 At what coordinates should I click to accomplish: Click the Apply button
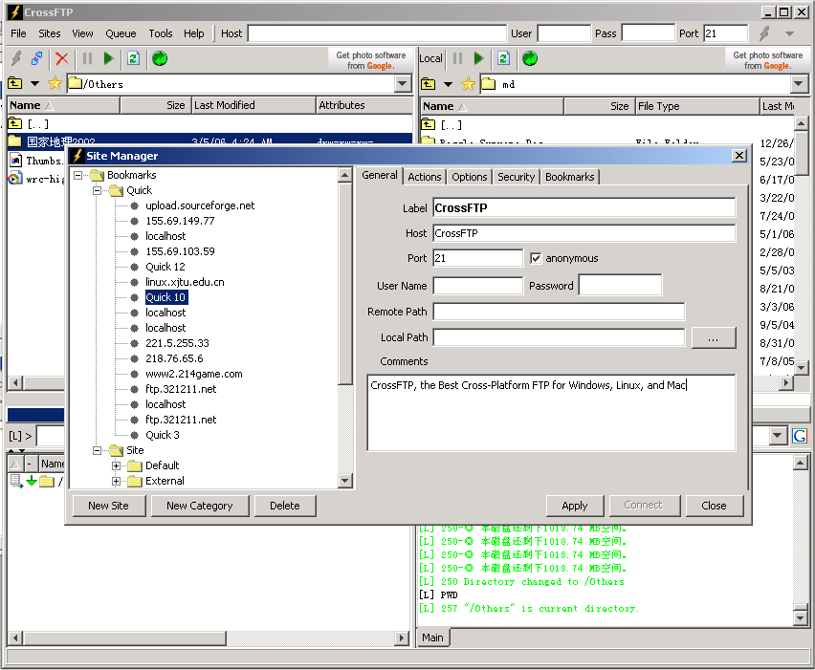pos(574,506)
